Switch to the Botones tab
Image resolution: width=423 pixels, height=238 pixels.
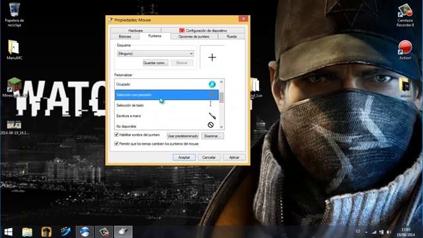click(125, 36)
